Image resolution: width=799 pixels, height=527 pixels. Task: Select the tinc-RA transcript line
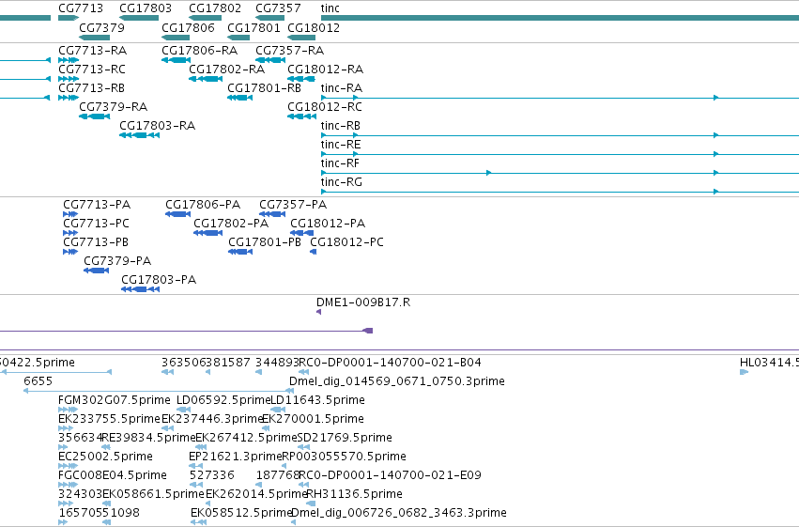[x=560, y=98]
